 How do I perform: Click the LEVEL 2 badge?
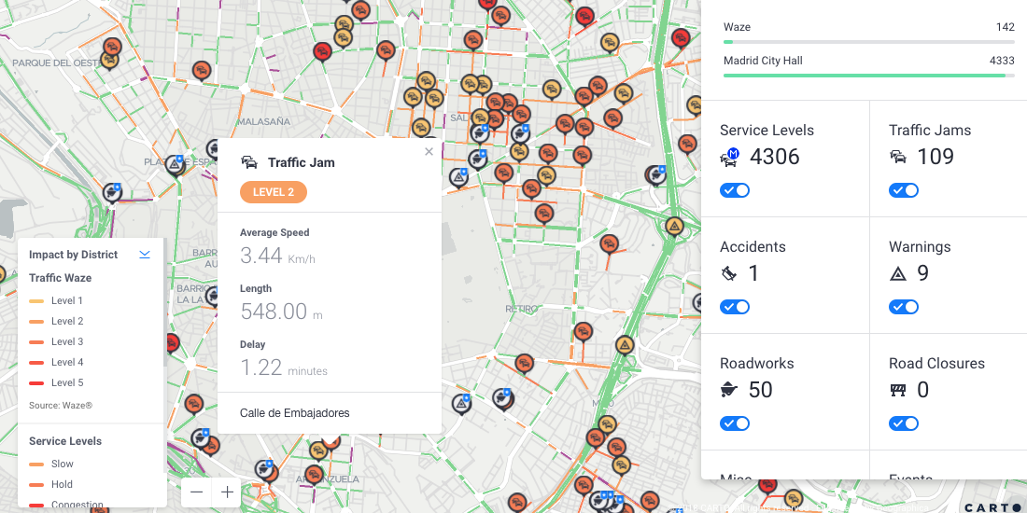274,192
